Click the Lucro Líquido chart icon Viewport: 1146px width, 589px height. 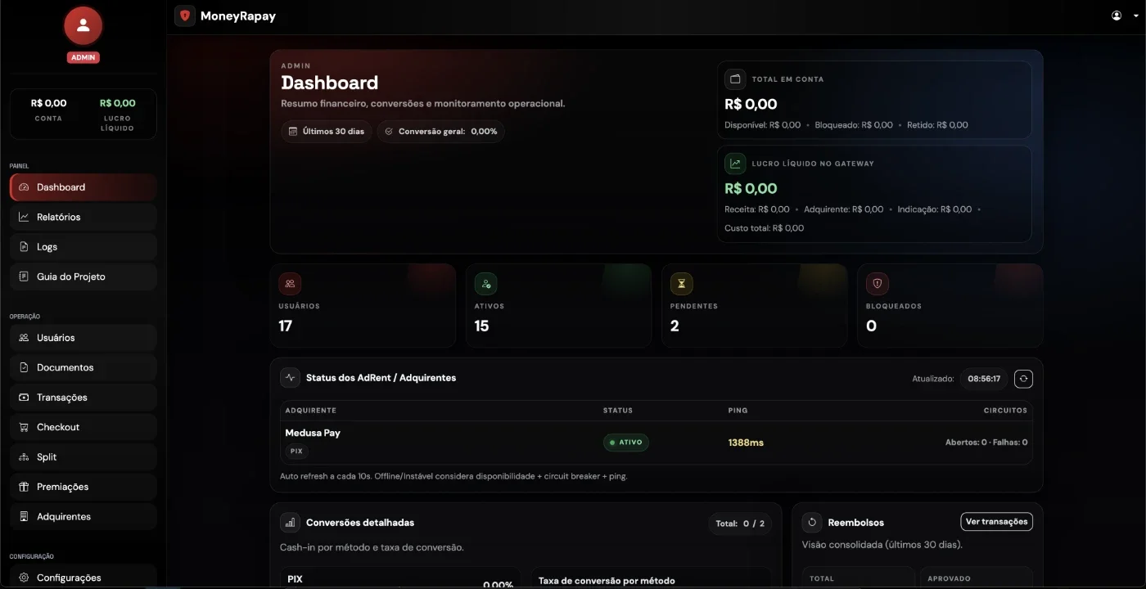tap(735, 164)
